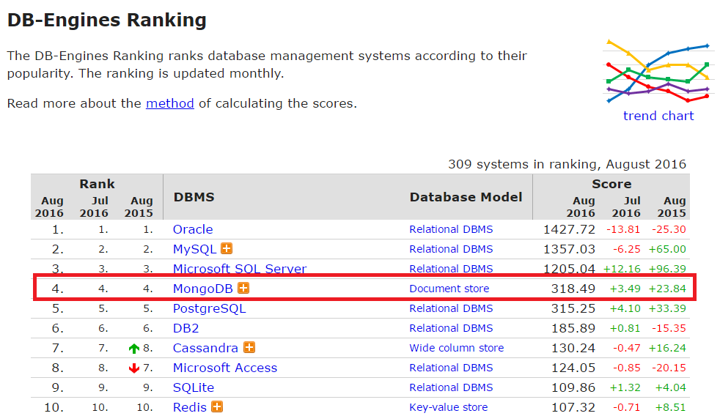Screen dimensions: 720x416
Task: Click the DB2 yearly change -15.35
Action: [x=669, y=328]
